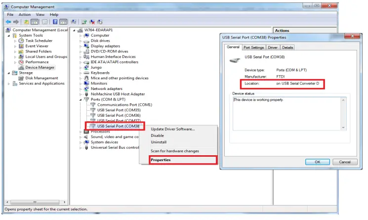
Task: Click the Back arrow toolbar icon
Action: (x=8, y=22)
